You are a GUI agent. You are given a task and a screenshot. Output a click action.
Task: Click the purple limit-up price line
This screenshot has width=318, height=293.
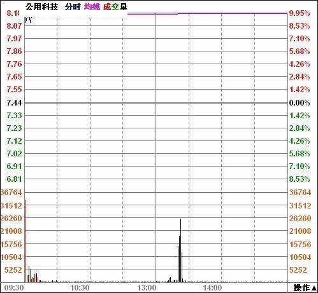tap(207, 13)
